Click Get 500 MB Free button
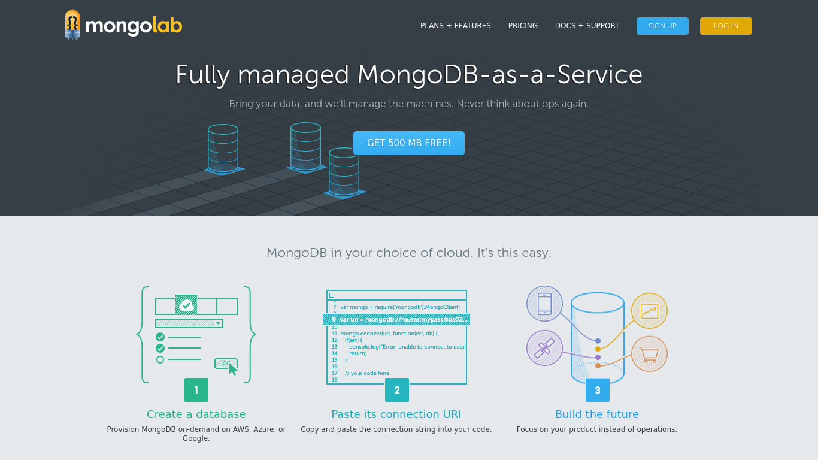818x460 pixels. (409, 143)
